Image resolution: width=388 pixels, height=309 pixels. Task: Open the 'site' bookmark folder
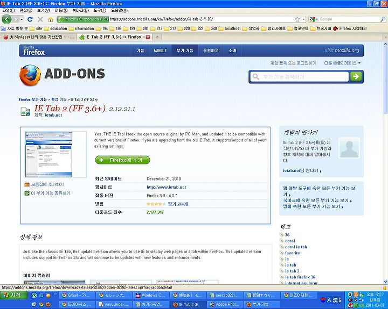(x=36, y=28)
